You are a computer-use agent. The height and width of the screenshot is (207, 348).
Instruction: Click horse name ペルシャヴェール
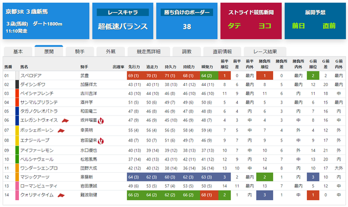(x=37, y=159)
